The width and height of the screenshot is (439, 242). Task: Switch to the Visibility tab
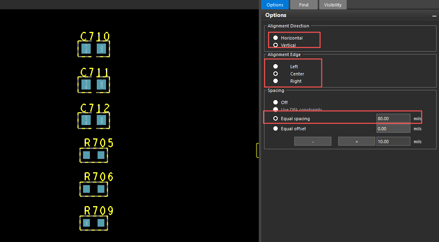(x=333, y=5)
